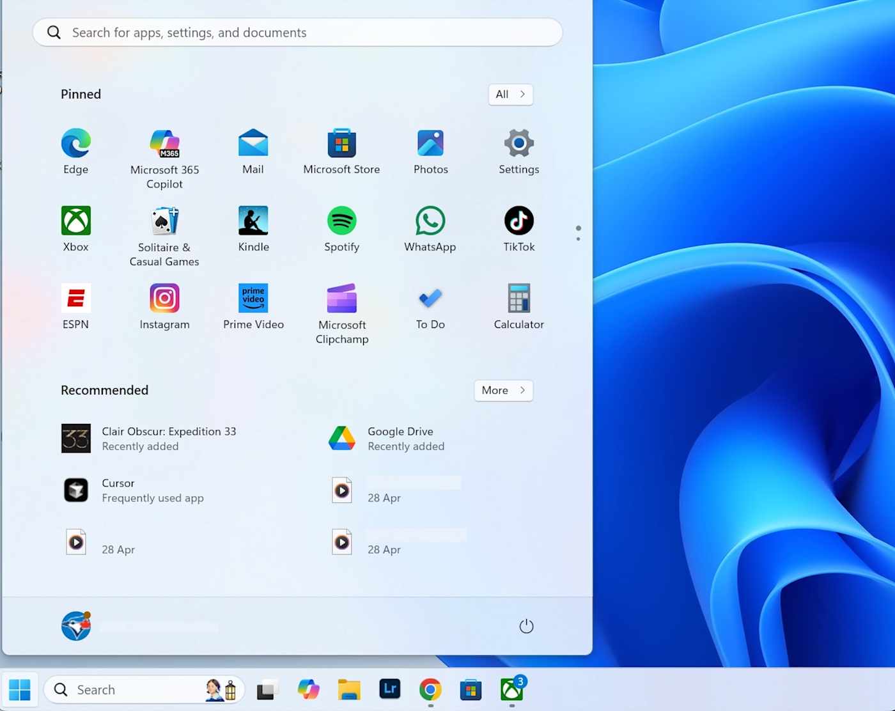
Task: Show all apps with the All button
Action: 510,95
